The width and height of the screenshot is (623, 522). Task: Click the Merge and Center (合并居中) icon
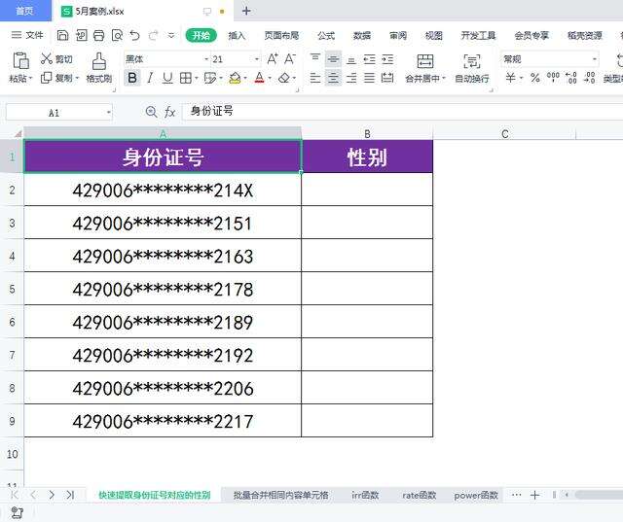[424, 60]
